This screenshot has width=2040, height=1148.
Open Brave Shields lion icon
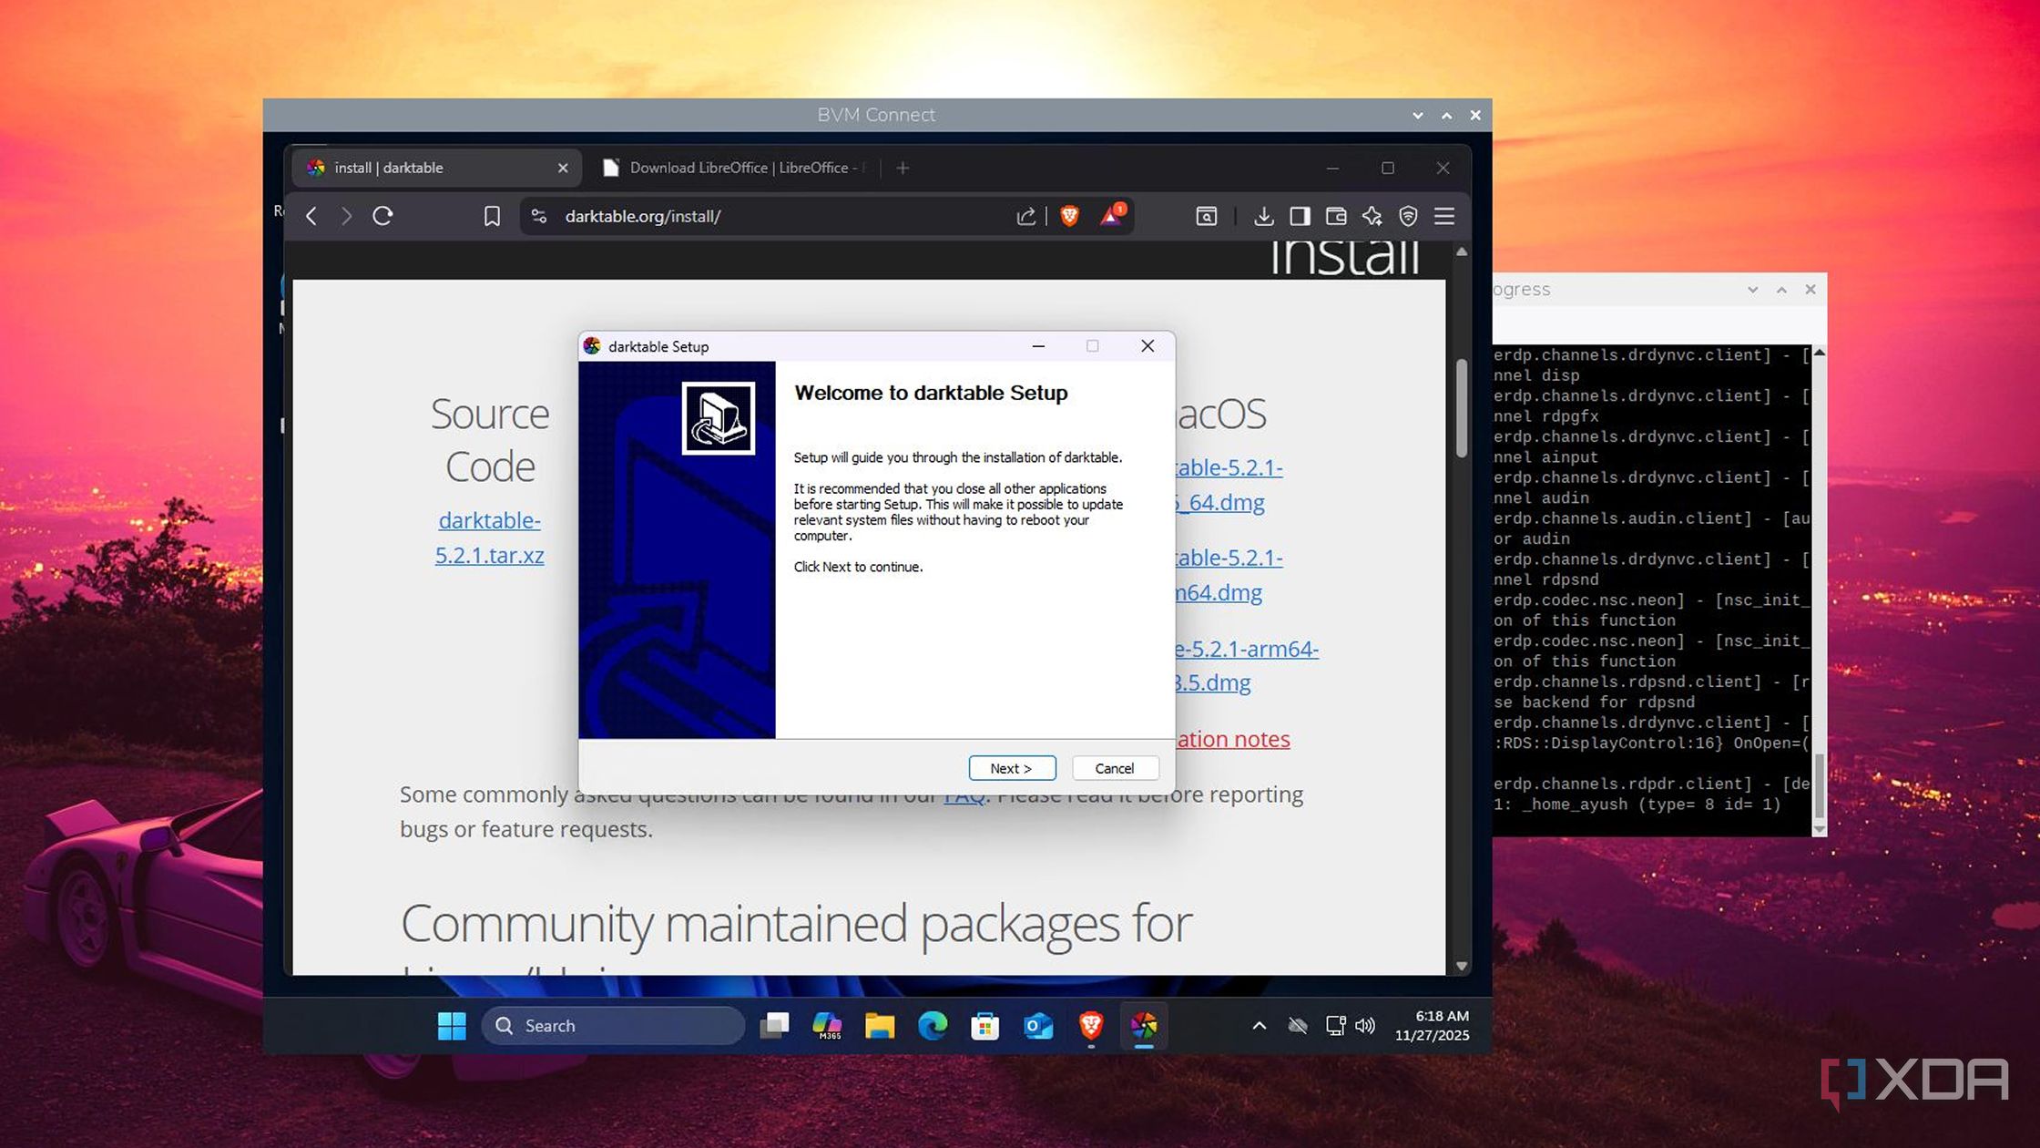pos(1070,216)
